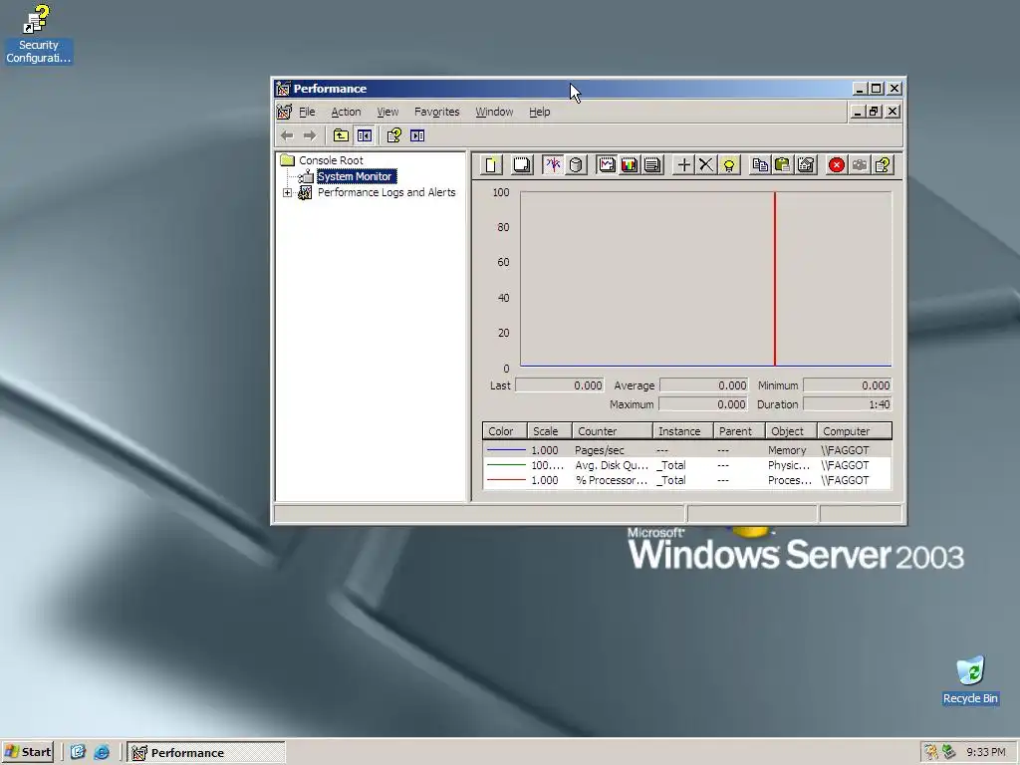Click the blue color line for Pages/sec

[506, 450]
